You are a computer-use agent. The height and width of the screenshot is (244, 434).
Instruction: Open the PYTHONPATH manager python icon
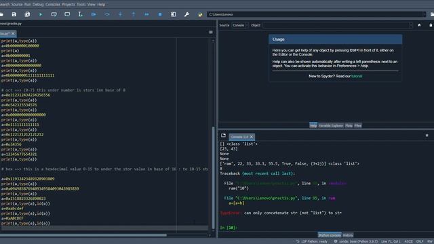(200, 14)
